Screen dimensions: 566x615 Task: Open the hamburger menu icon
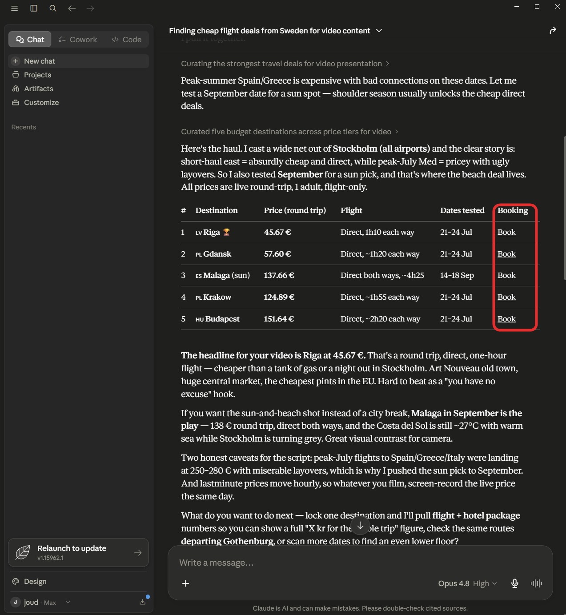[x=14, y=8]
